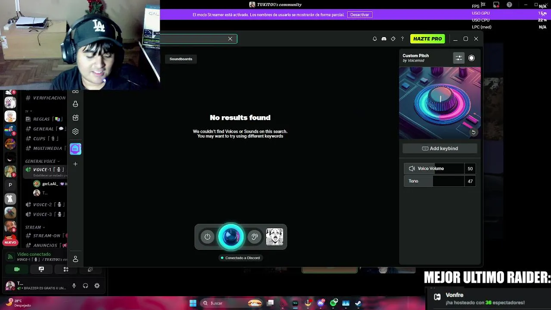This screenshot has width=551, height=310.
Task: Toggle the voice changer power button
Action: (x=207, y=237)
